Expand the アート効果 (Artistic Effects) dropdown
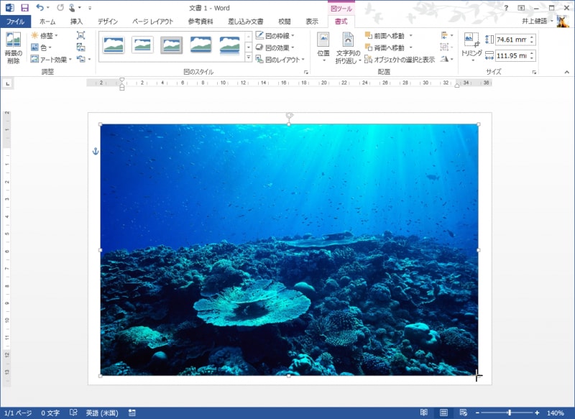 (51, 60)
